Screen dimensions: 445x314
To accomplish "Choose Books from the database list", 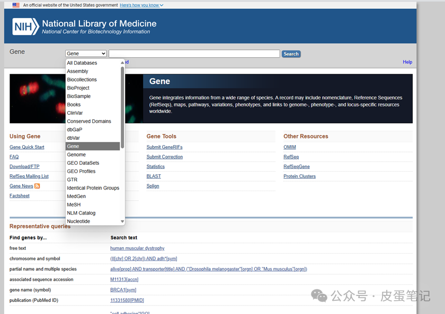I will 93,105.
